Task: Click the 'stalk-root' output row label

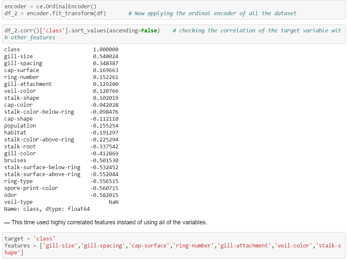Action: point(20,146)
